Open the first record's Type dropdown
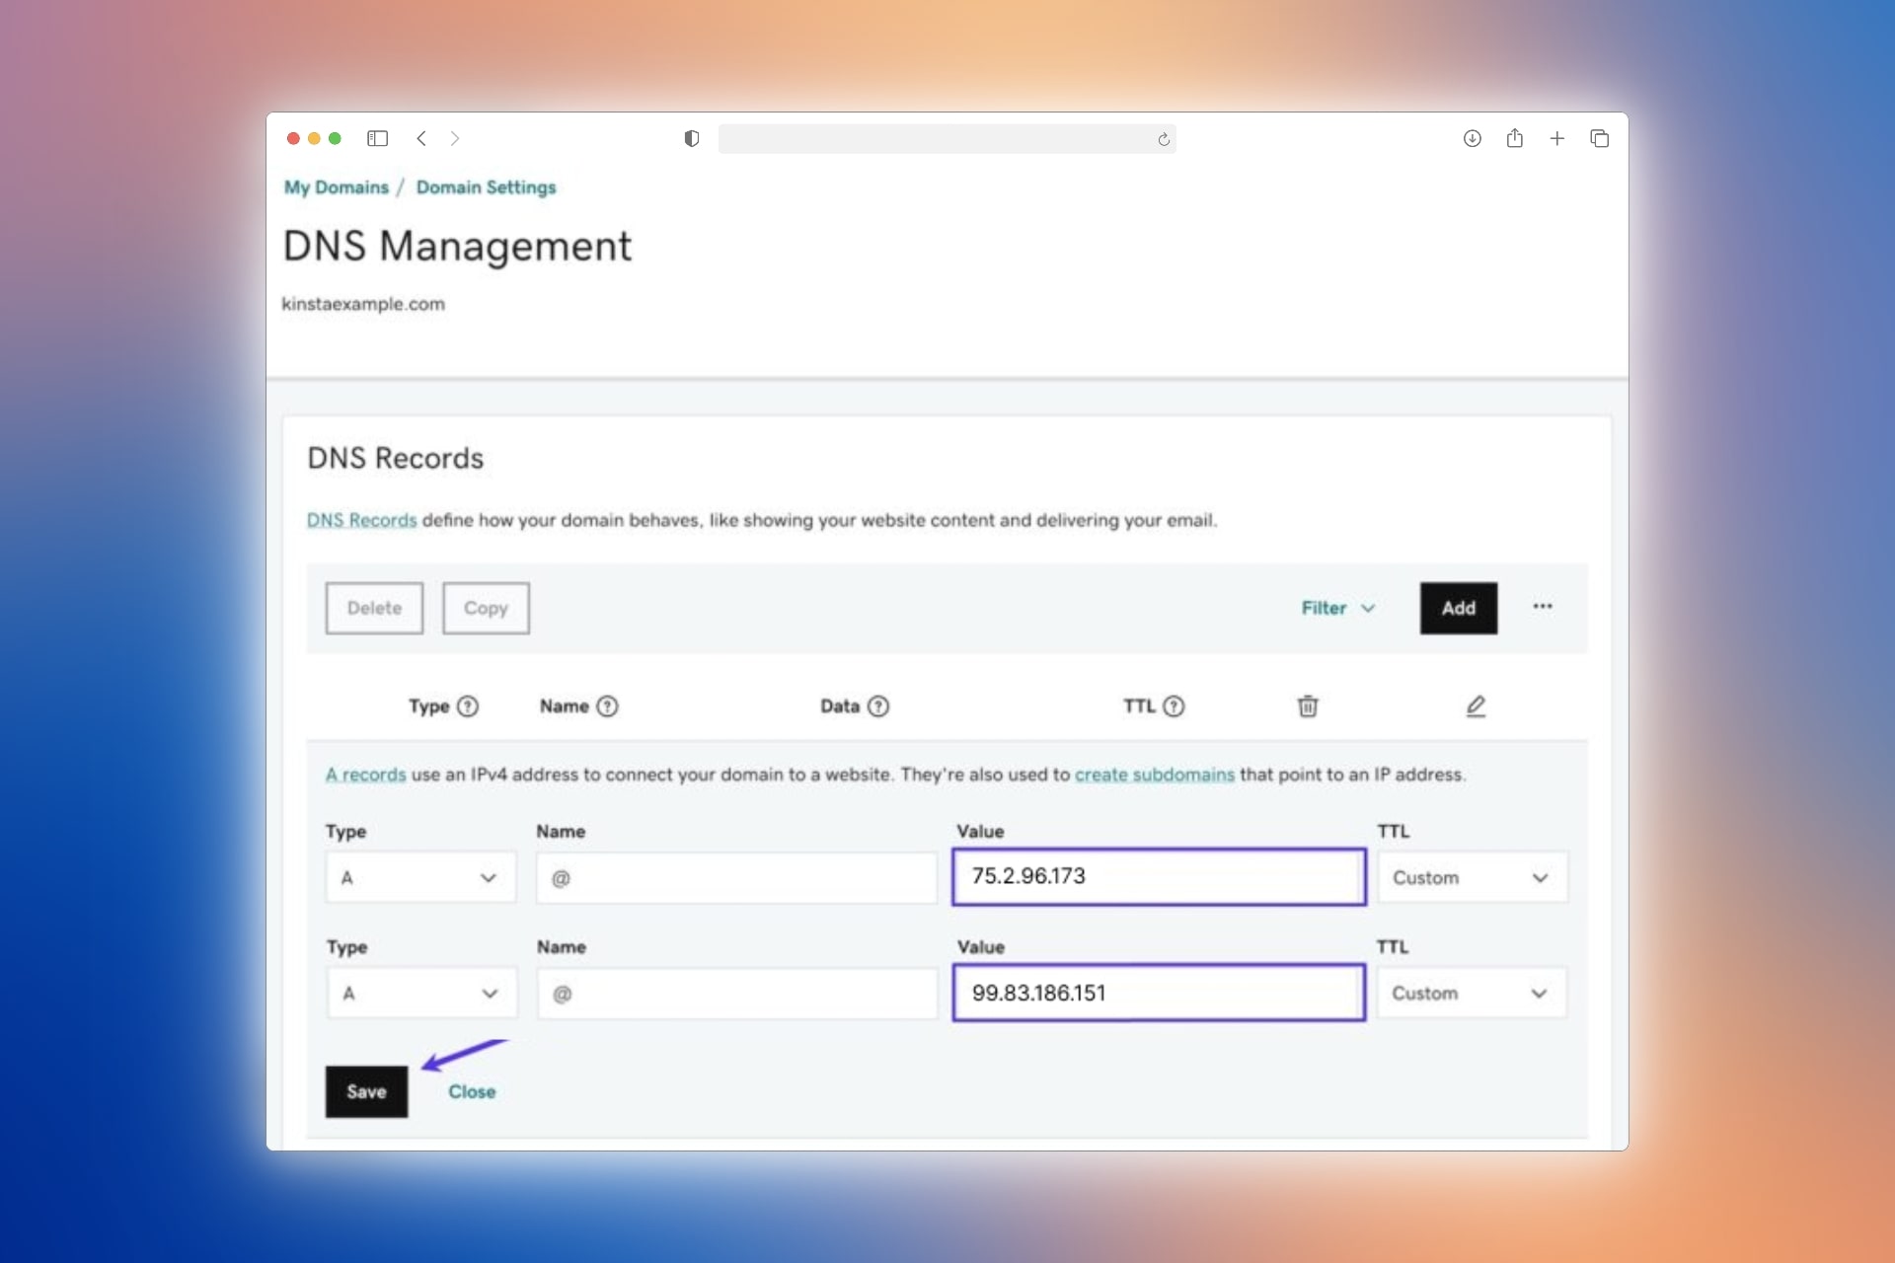The image size is (1895, 1263). pos(419,877)
